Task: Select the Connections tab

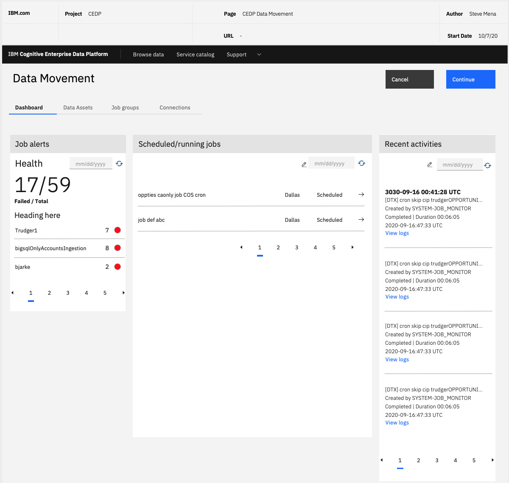Action: pos(175,108)
